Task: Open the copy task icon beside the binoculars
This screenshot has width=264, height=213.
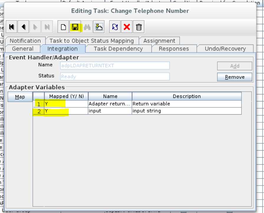Action: click(x=99, y=27)
